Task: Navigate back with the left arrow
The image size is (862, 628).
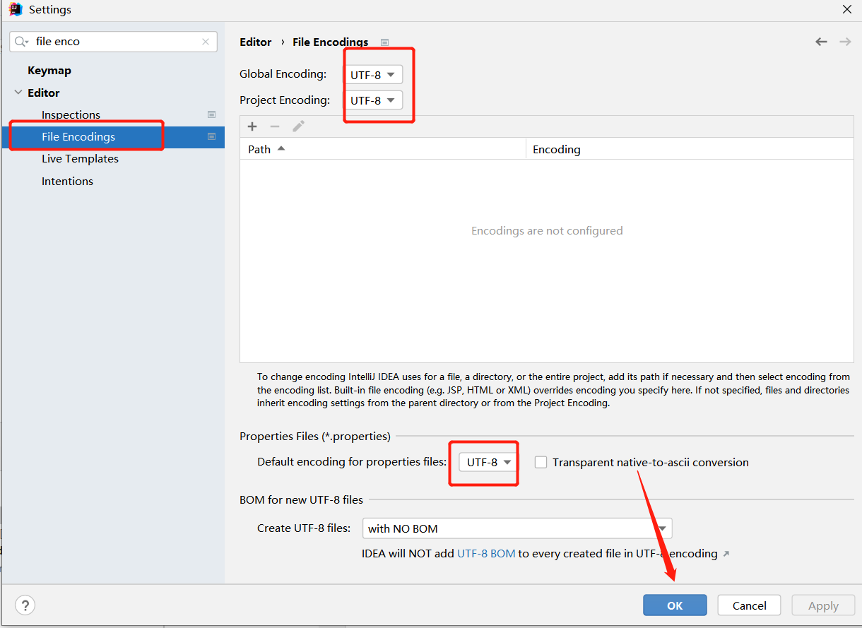Action: 821,42
